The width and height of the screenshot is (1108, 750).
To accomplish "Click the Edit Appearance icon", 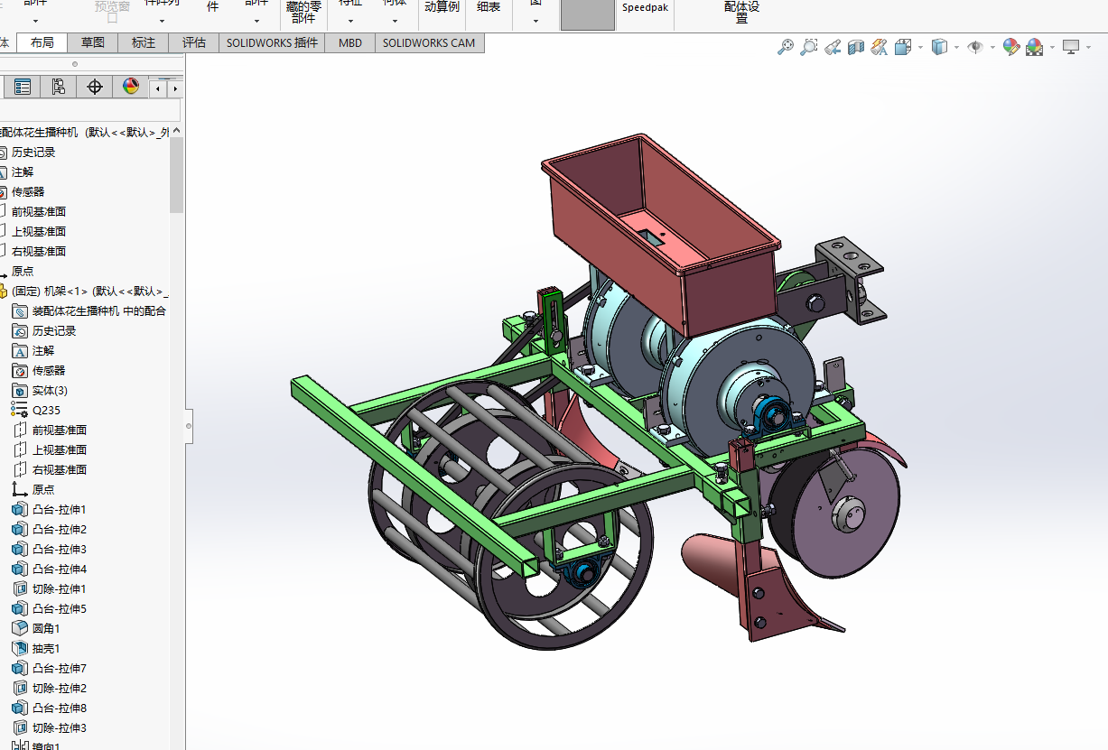I will coord(1010,47).
